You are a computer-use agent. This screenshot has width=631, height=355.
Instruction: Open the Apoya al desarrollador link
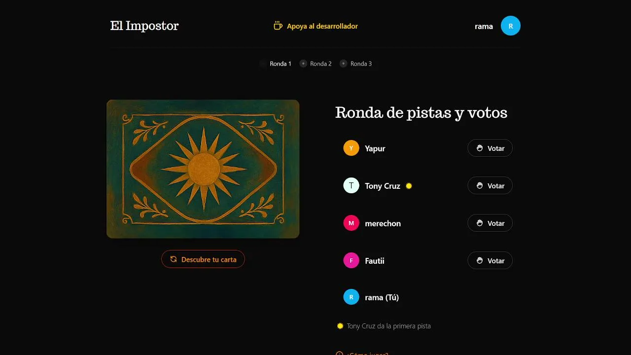[x=322, y=26]
